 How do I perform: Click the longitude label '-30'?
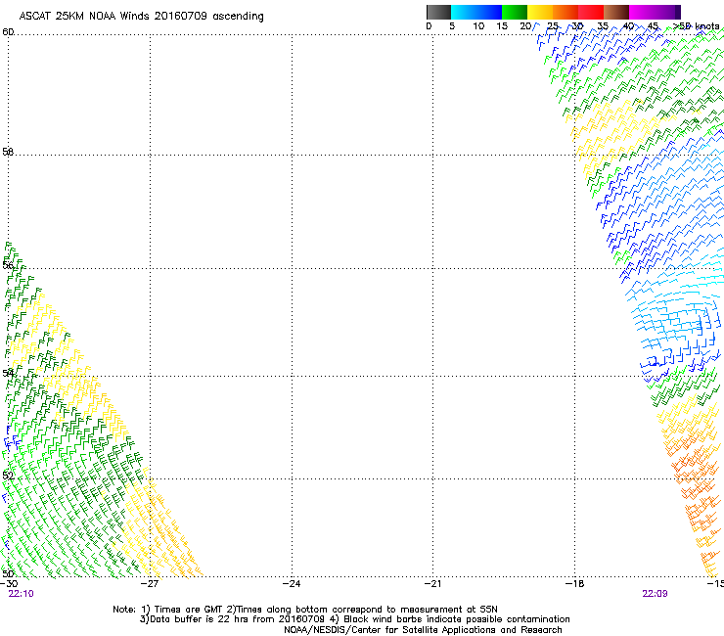9,584
